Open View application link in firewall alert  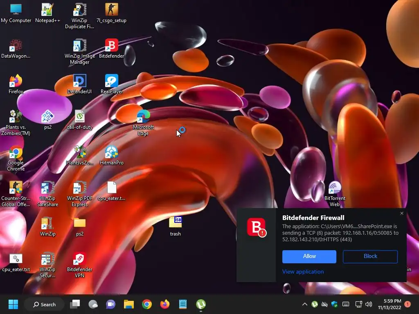pos(303,272)
